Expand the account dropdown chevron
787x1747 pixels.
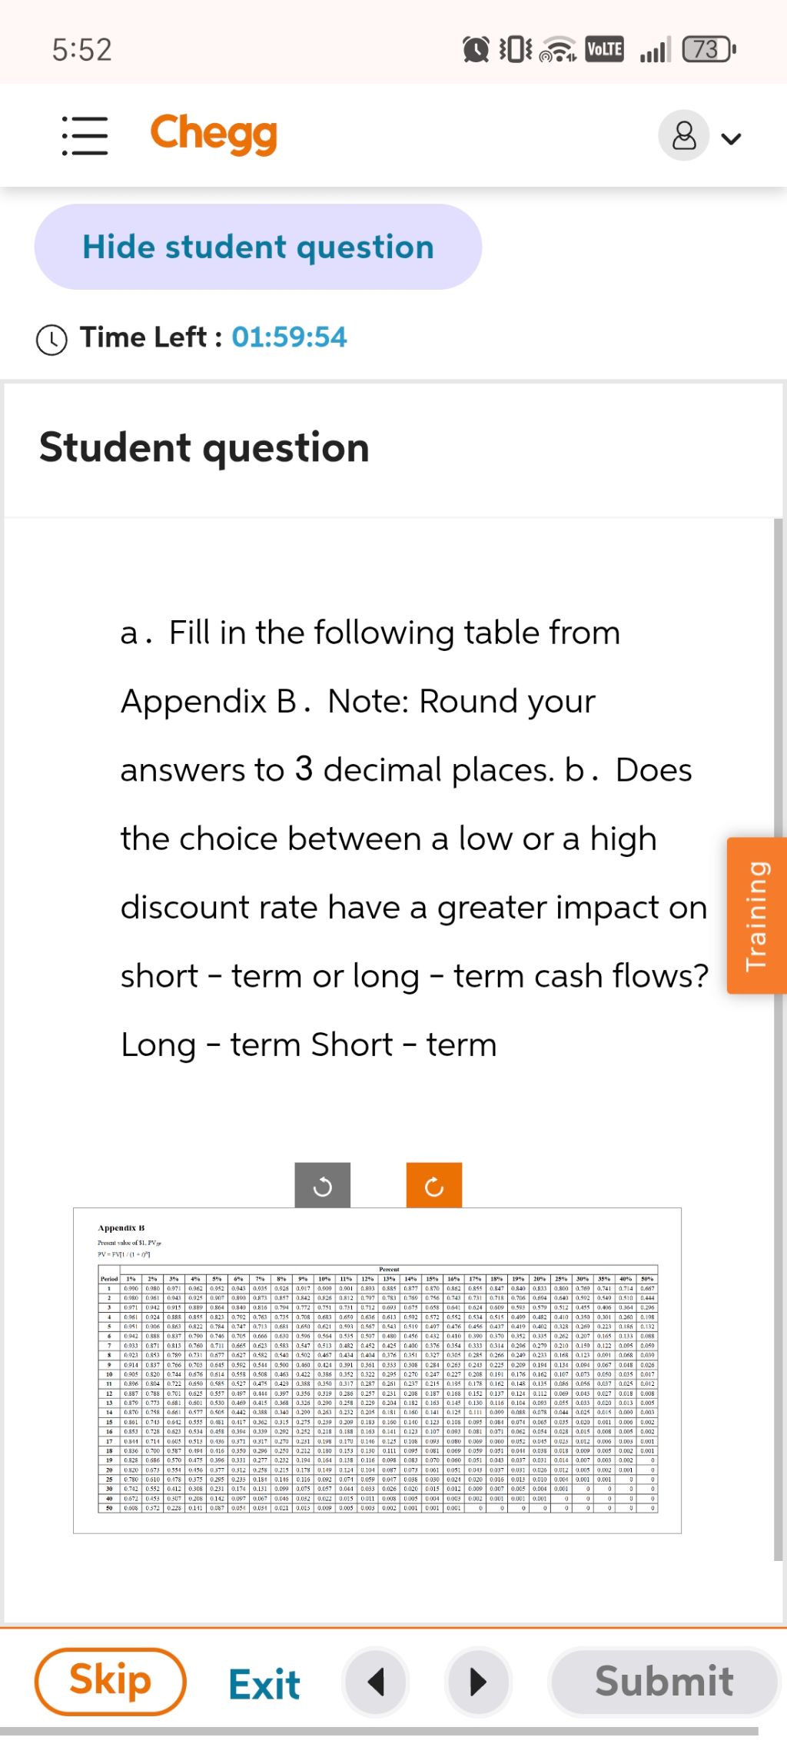click(x=732, y=138)
